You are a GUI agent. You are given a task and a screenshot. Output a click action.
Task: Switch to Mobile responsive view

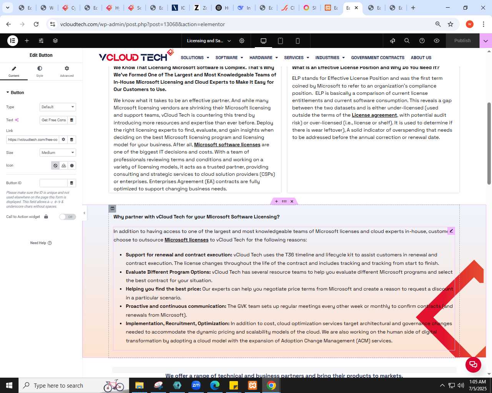(x=298, y=41)
